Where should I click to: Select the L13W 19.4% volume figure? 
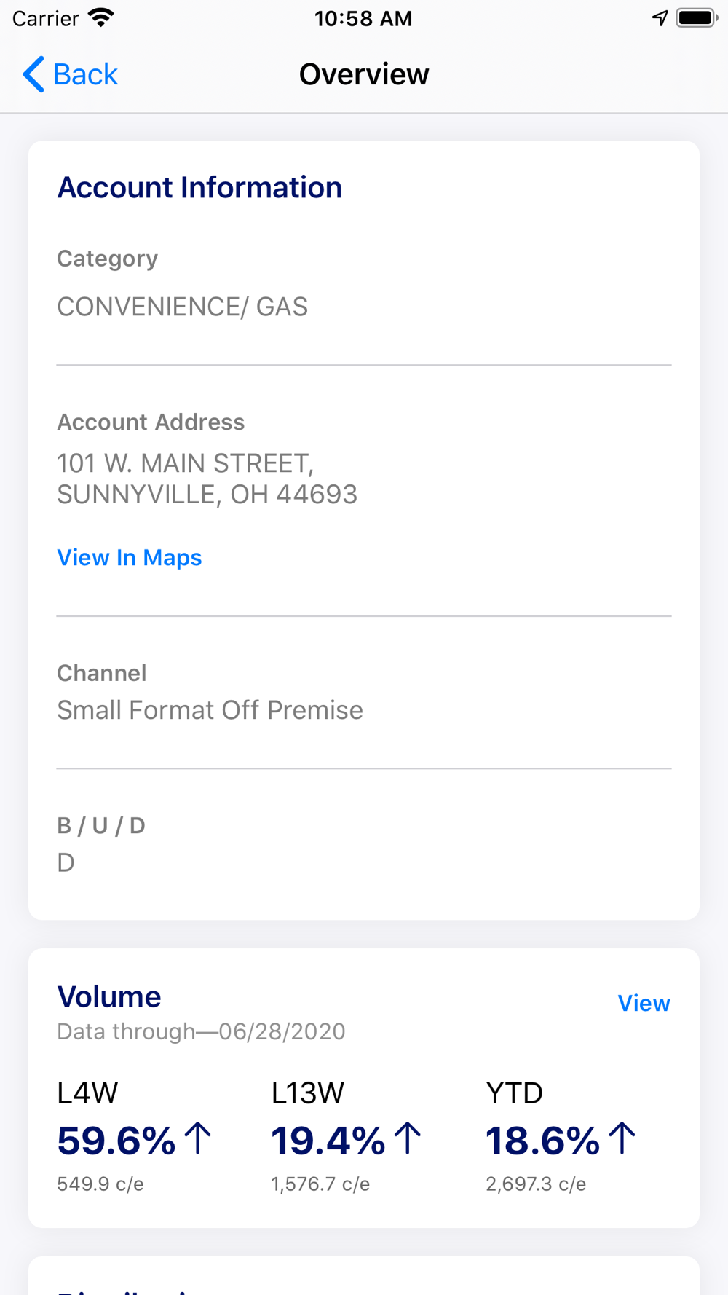328,1140
